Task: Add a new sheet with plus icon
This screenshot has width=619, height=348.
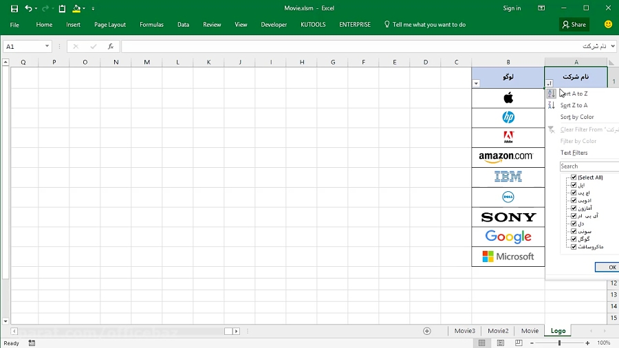Action: (426, 331)
